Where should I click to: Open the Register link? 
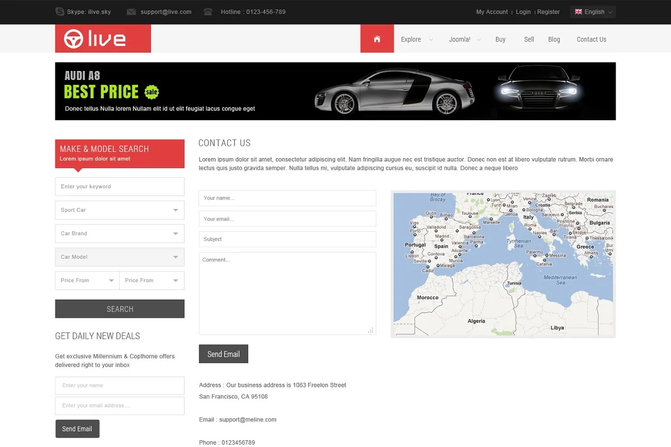pyautogui.click(x=549, y=12)
